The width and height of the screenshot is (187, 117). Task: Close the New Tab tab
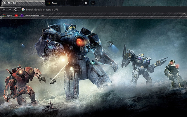[x=42, y=3]
